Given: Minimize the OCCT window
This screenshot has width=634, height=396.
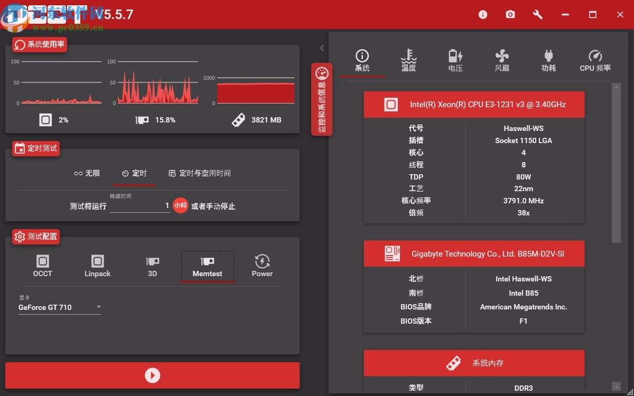Looking at the screenshot, I should pyautogui.click(x=565, y=15).
